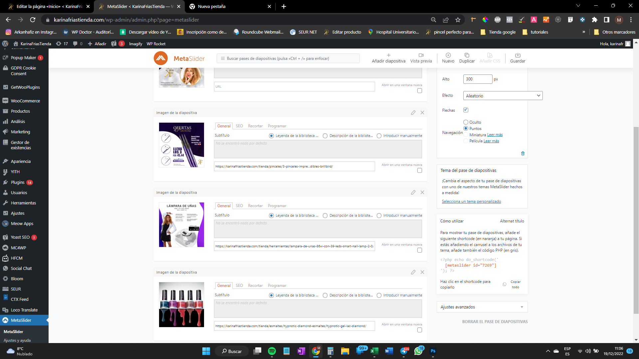Check new window box for nail polish slide
Viewport: 639px width, 359px height.
[x=419, y=330]
